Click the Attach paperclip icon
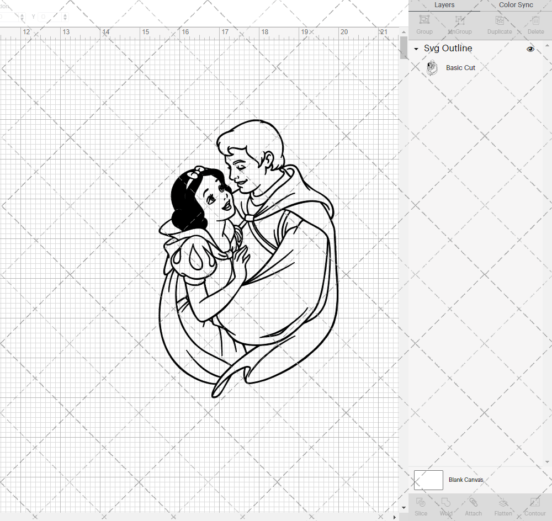The image size is (552, 521). pos(473,502)
